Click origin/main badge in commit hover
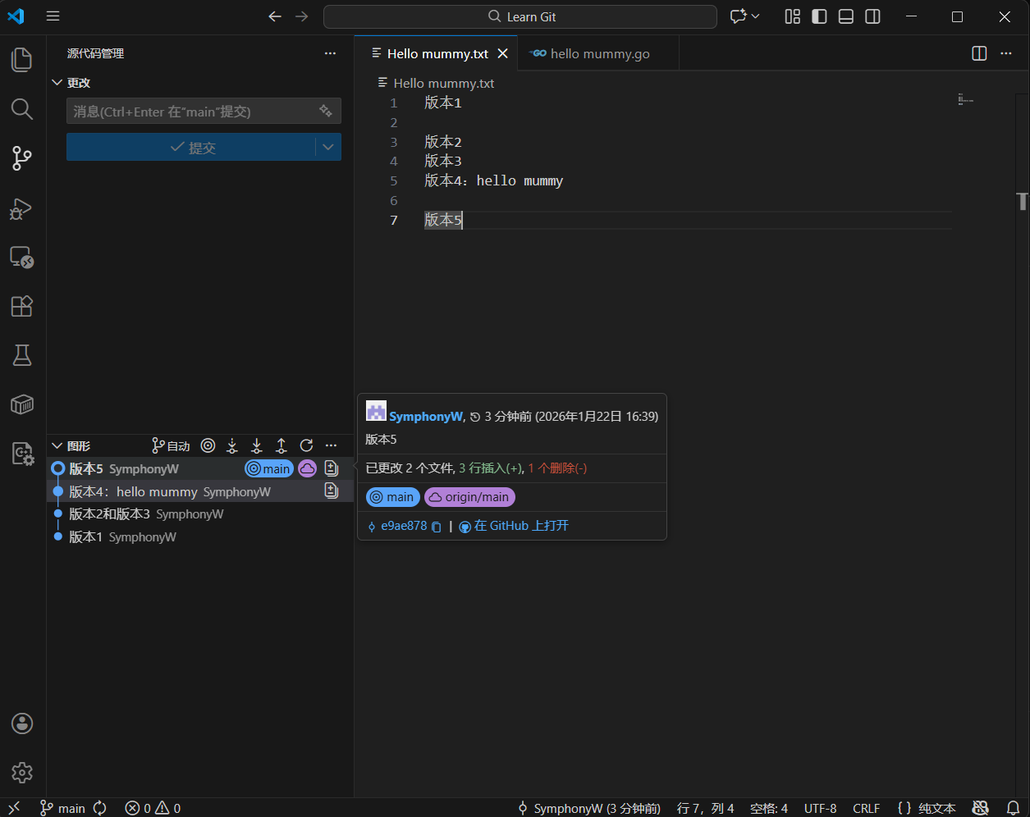This screenshot has width=1030, height=817. point(469,497)
